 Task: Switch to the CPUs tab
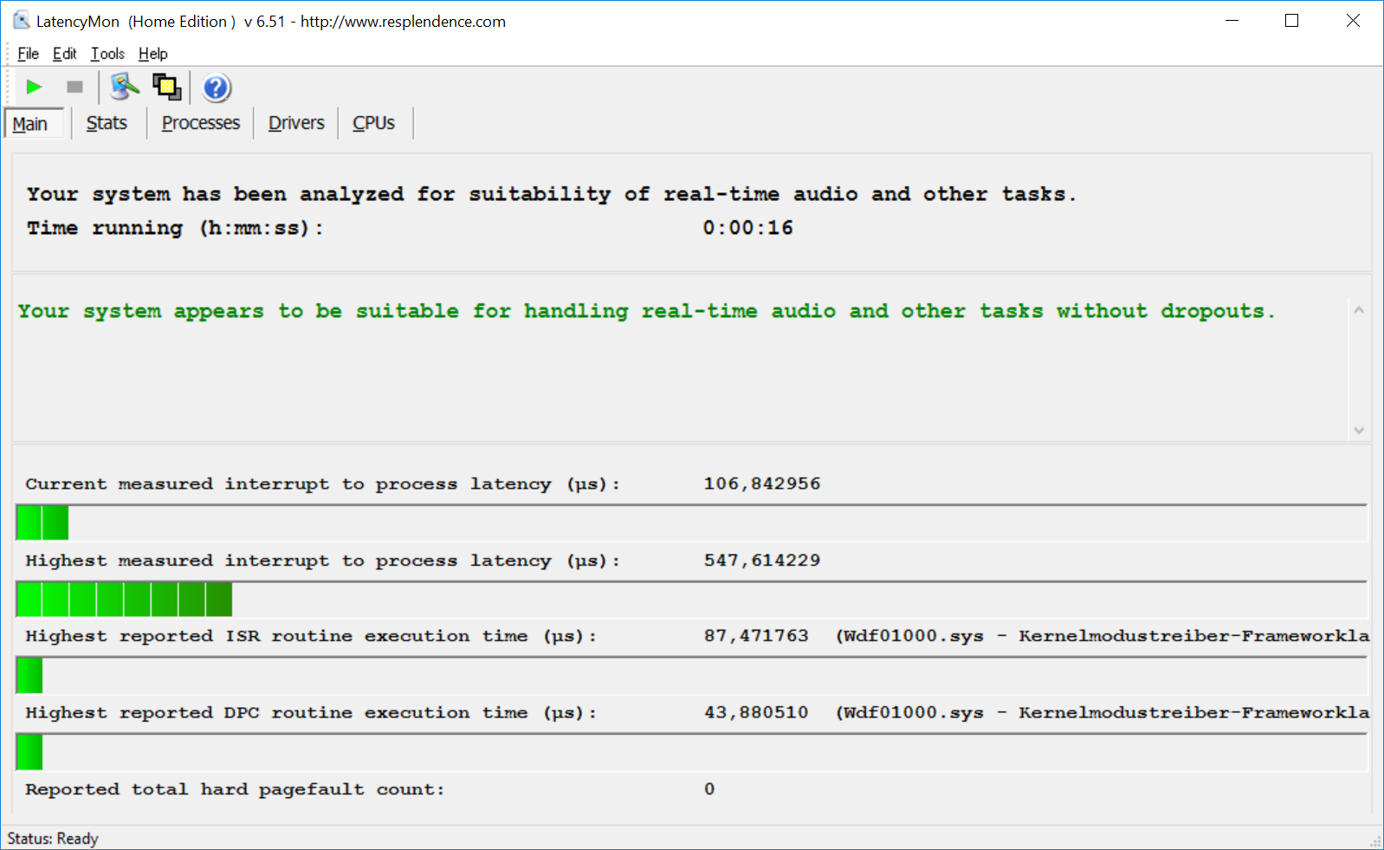373,123
